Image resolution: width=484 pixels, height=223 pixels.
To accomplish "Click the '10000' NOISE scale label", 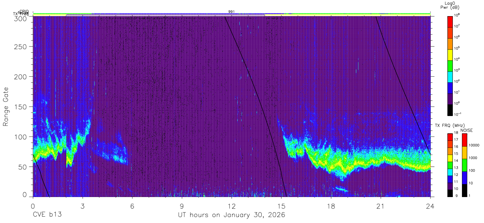I will coord(474,145).
